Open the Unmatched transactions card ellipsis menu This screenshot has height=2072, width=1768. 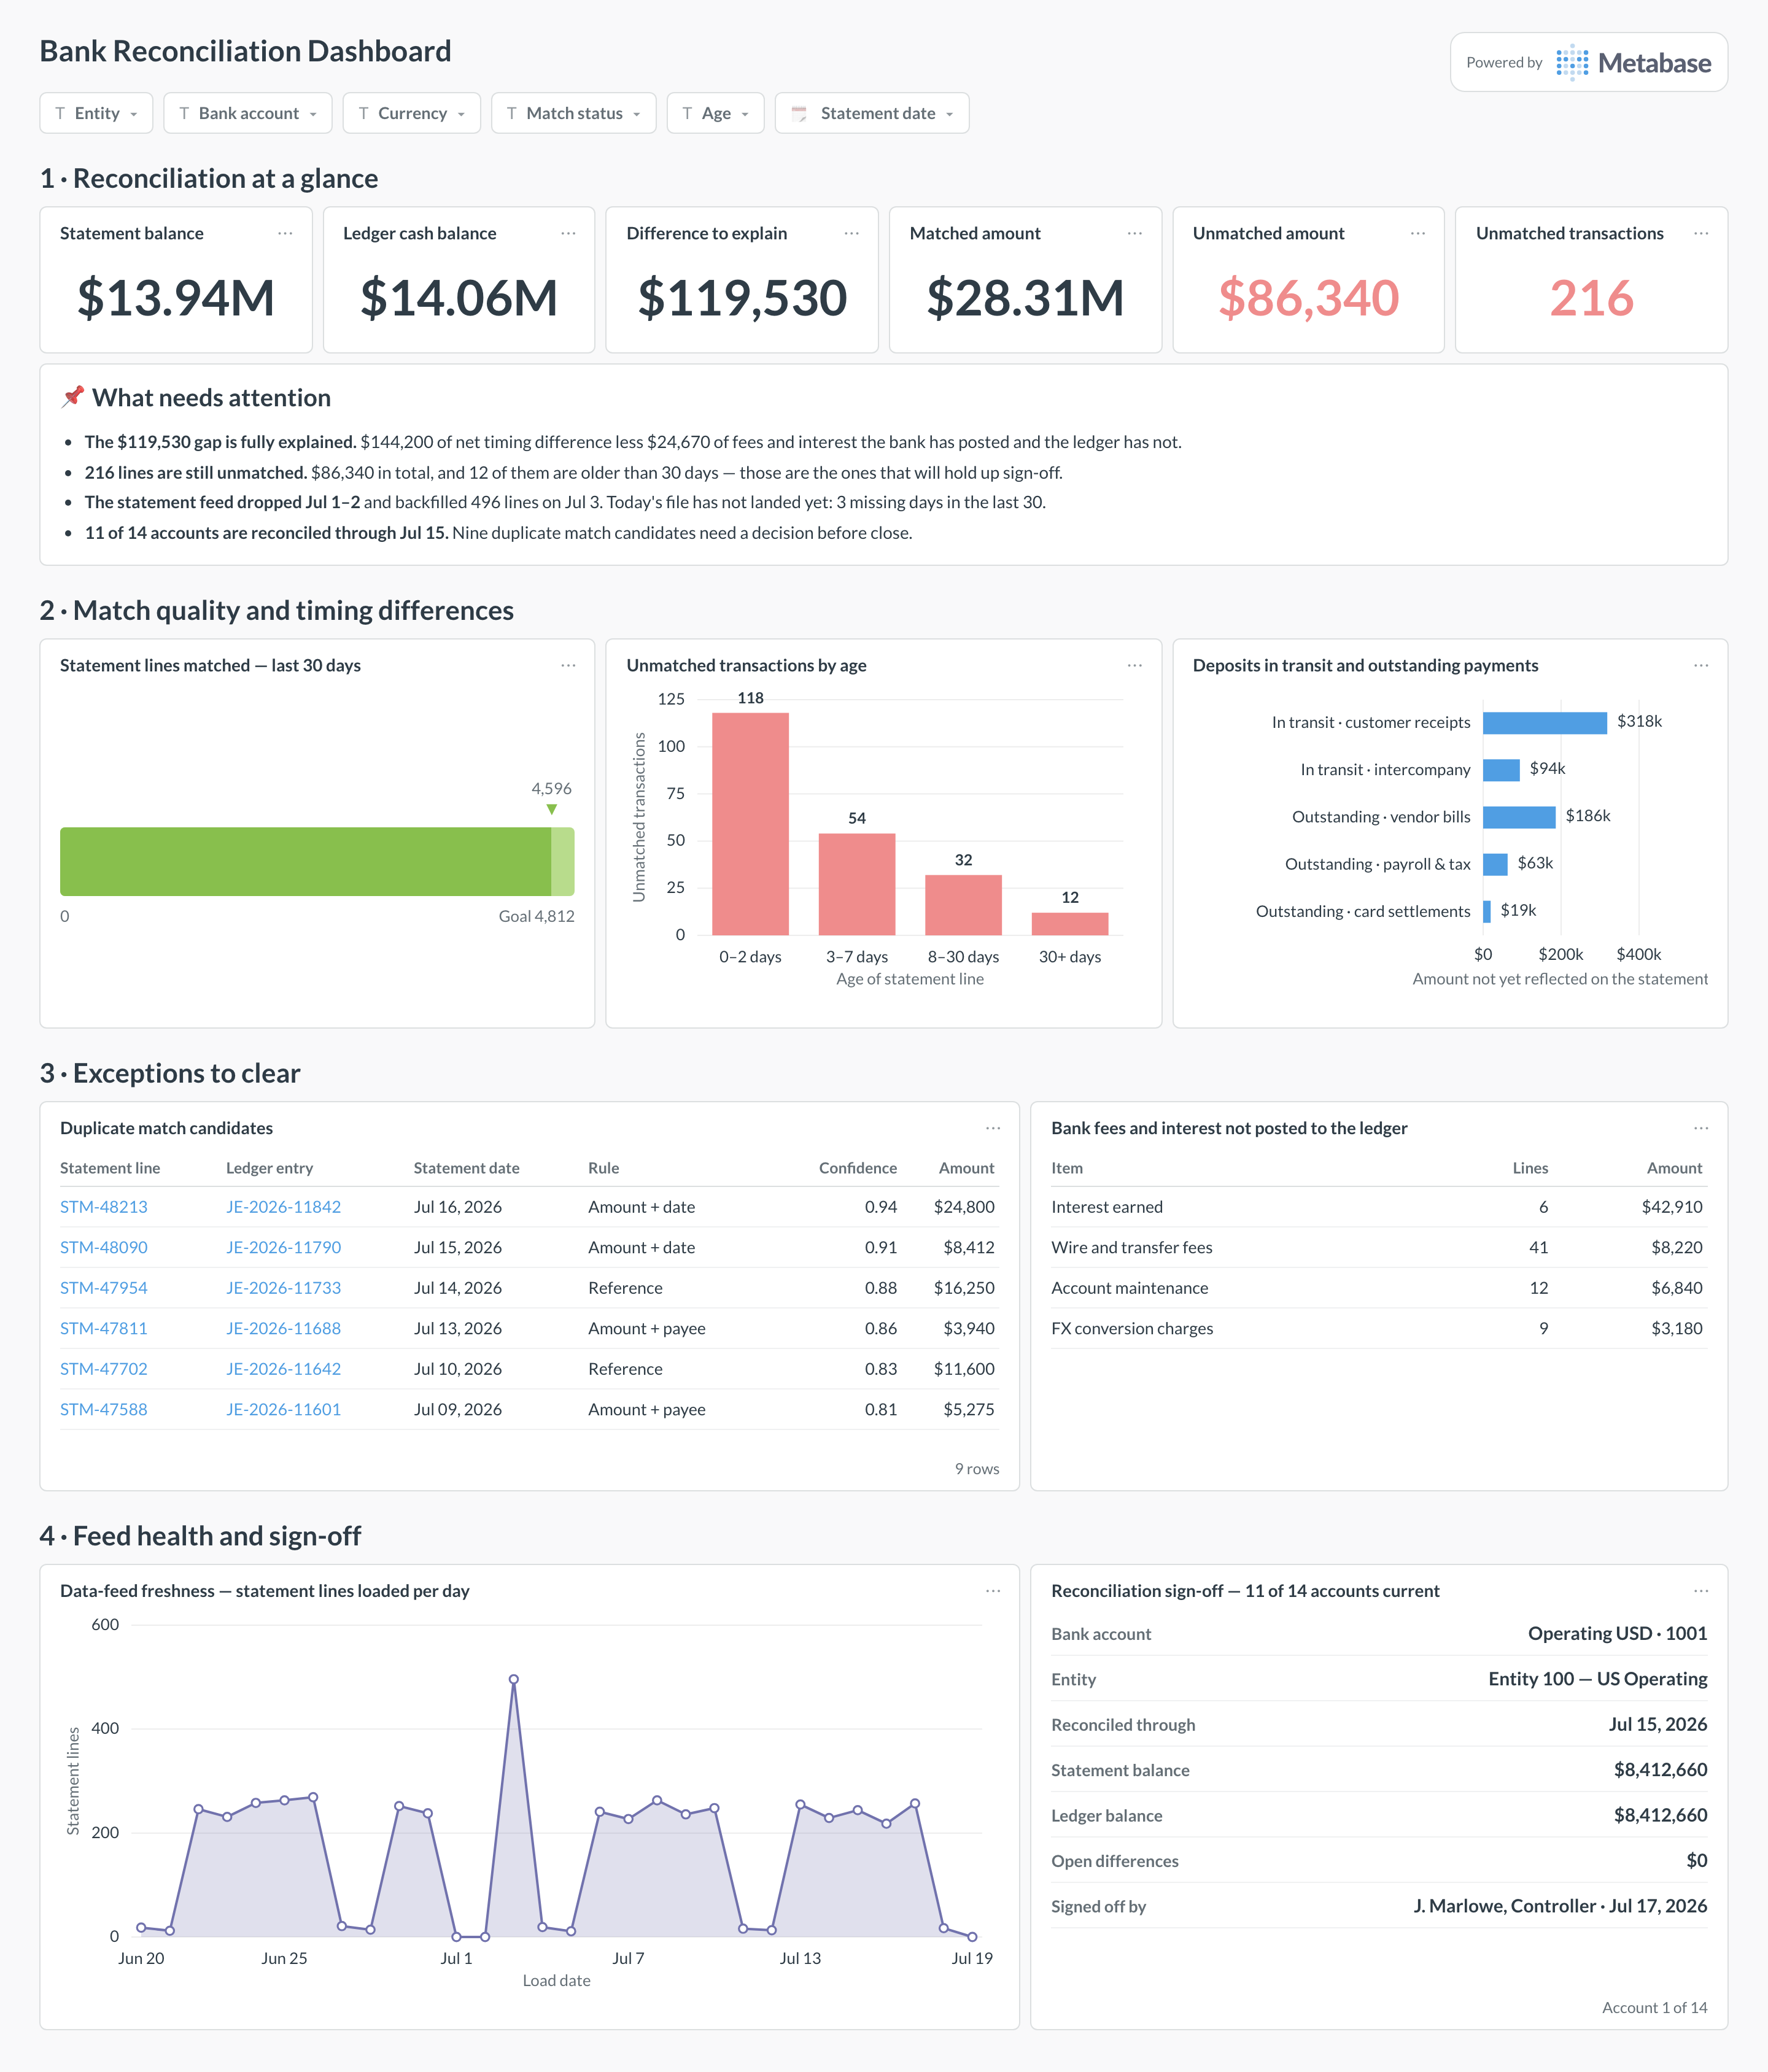pos(1701,233)
